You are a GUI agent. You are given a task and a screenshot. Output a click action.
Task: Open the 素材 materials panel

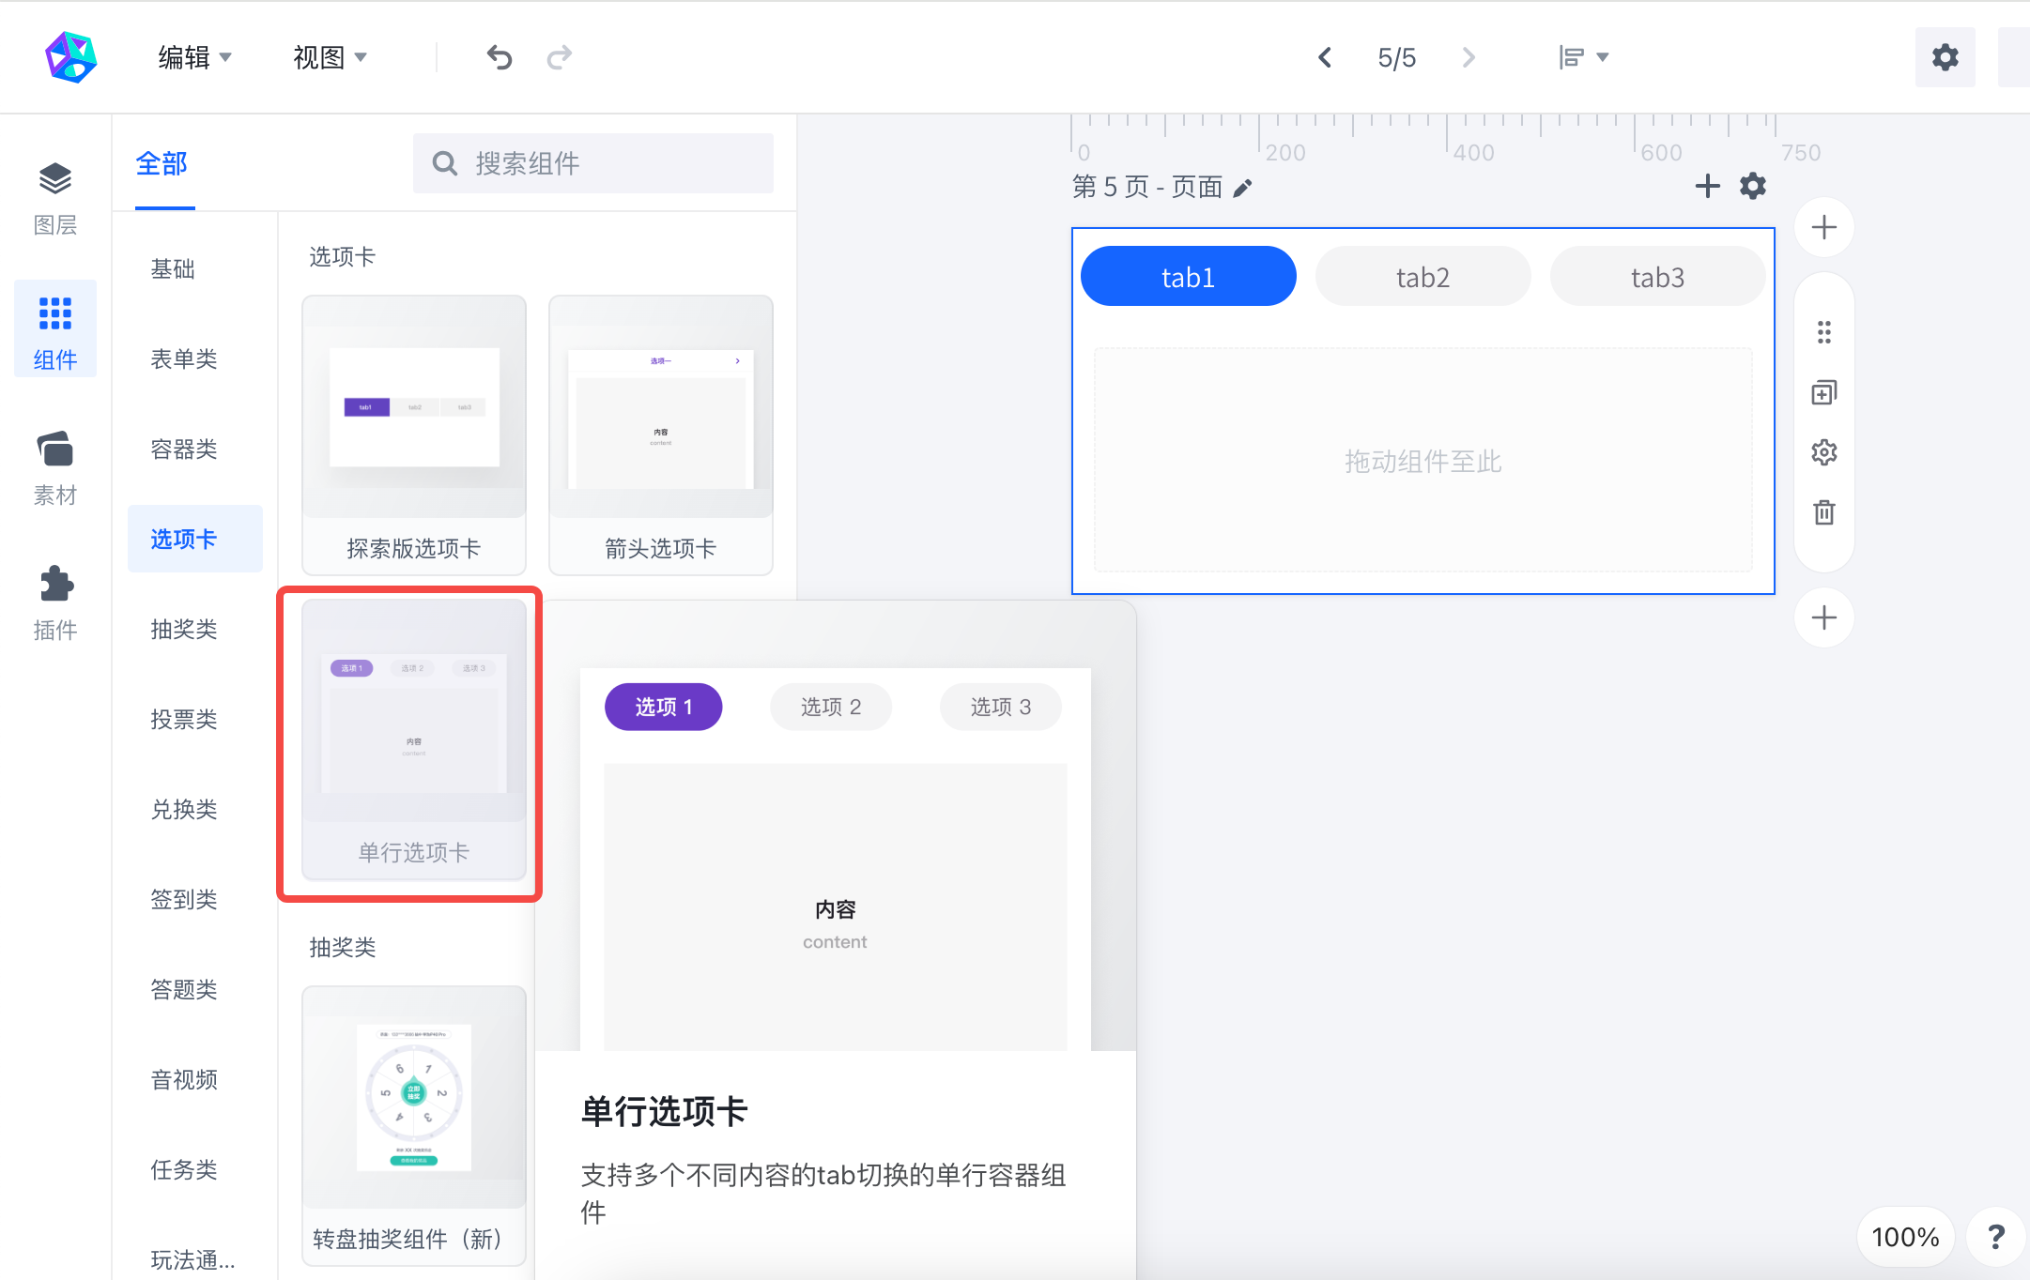coord(55,468)
